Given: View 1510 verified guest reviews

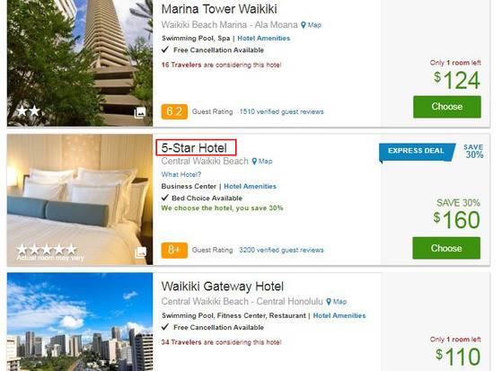Looking at the screenshot, I should 281,111.
